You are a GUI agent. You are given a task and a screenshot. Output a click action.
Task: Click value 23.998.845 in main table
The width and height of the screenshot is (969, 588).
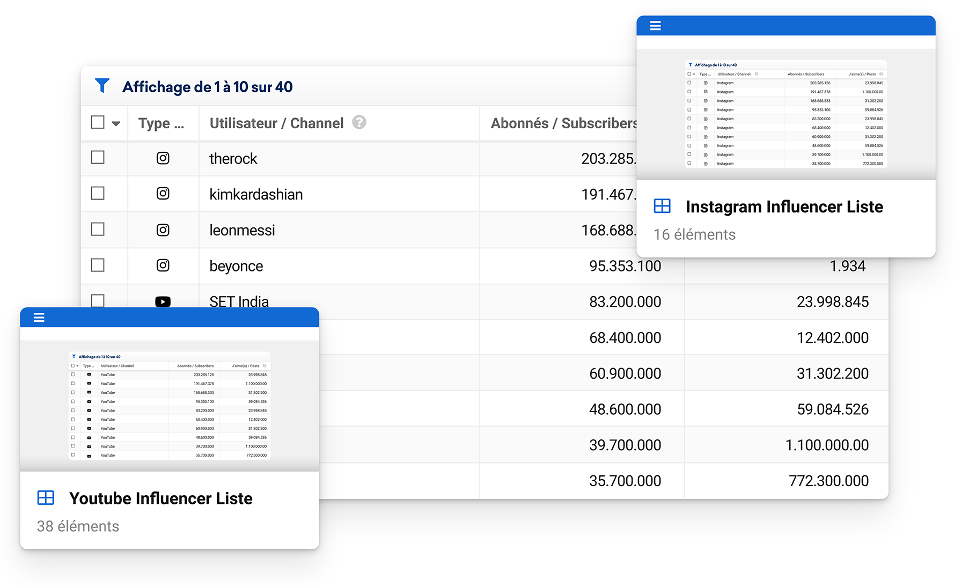[833, 302]
